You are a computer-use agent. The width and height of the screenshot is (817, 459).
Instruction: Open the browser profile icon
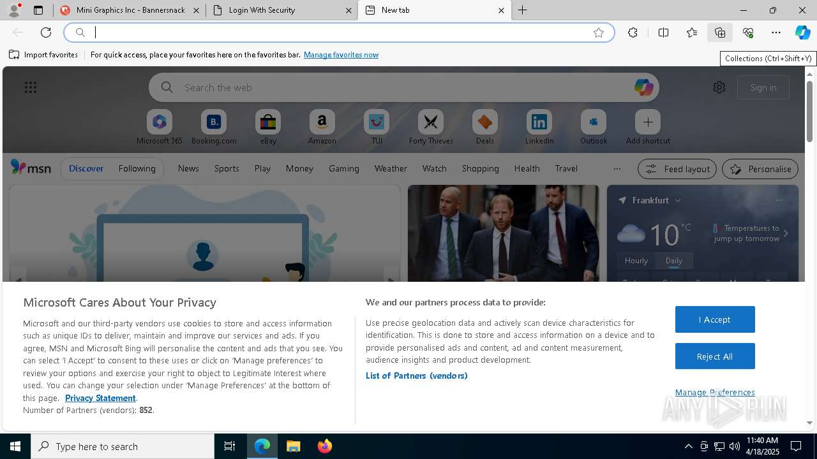tap(13, 10)
